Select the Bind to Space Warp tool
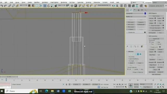The width and height of the screenshot is (167, 94). coord(17,6)
